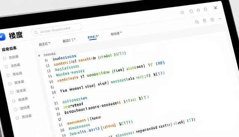Image resolution: width=239 pixels, height=137 pixels.
Task: Click the bullet marker atop the code listing
Action: click(39, 55)
